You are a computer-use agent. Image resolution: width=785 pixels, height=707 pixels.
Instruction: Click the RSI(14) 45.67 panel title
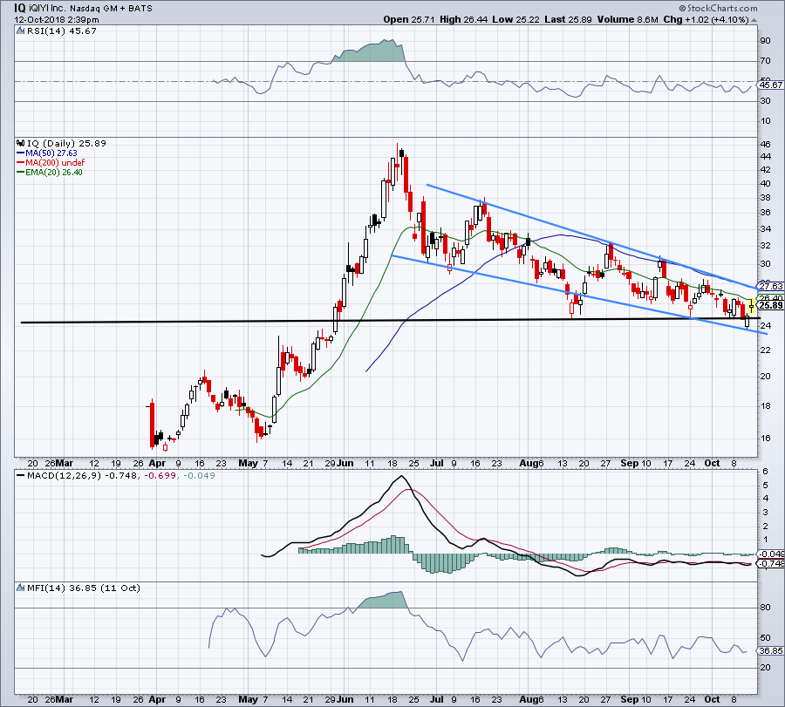(61, 31)
